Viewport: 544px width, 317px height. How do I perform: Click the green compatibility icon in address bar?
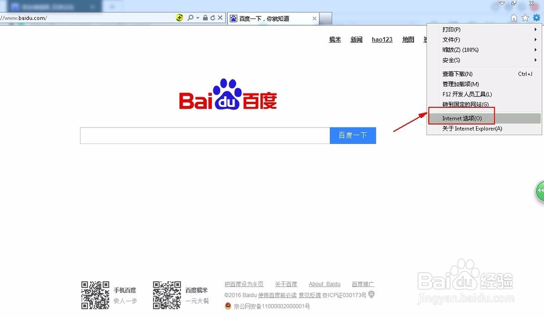point(180,17)
